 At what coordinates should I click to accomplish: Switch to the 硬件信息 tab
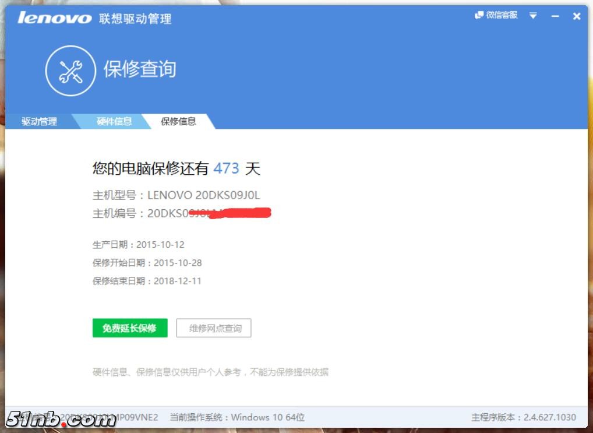(x=114, y=121)
